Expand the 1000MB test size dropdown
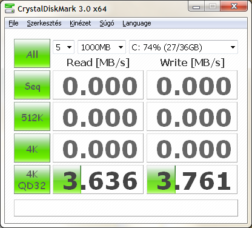The width and height of the screenshot is (252, 228). [102, 47]
